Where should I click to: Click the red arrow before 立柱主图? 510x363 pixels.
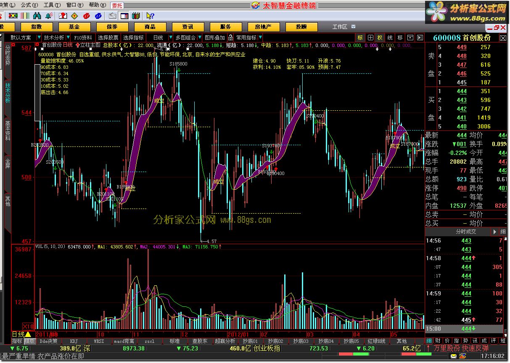(x=77, y=44)
